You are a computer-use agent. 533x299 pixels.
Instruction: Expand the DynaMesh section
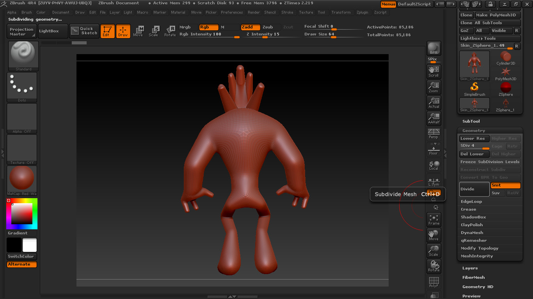(472, 233)
